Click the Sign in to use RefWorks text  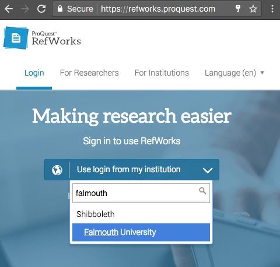pyautogui.click(x=132, y=141)
